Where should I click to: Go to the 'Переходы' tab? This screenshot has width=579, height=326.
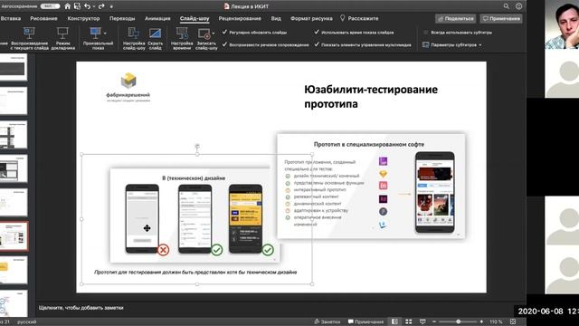[122, 18]
